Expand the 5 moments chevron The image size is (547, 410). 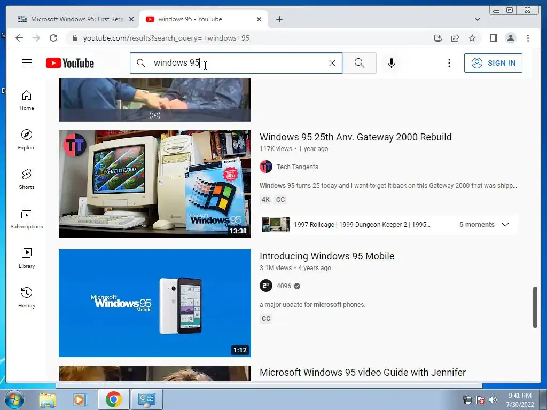(x=505, y=225)
